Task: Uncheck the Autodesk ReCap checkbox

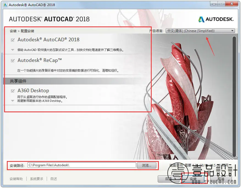Action: pos(13,61)
